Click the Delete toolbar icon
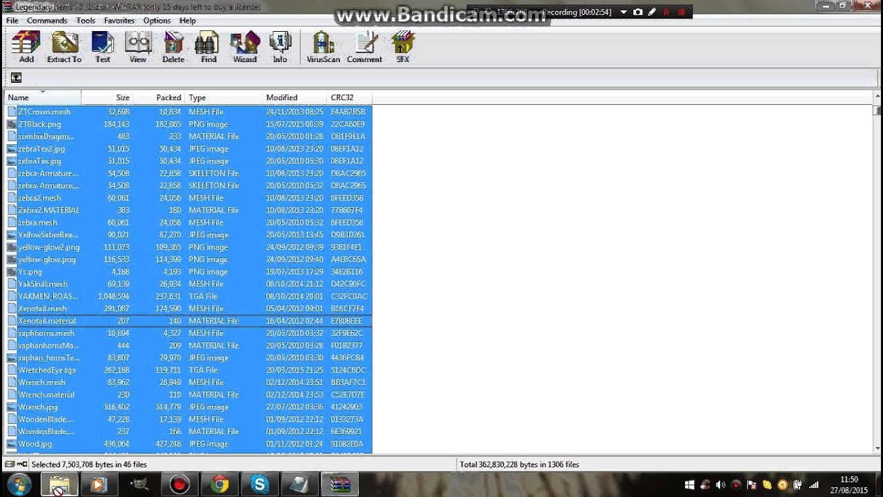 coord(173,47)
